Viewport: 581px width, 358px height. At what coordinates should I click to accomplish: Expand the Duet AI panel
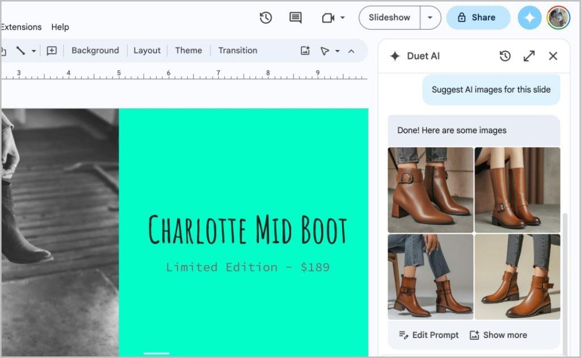529,56
